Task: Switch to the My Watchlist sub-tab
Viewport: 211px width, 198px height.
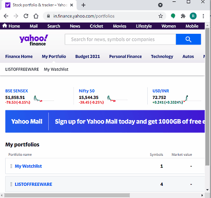Action: pos(56,69)
